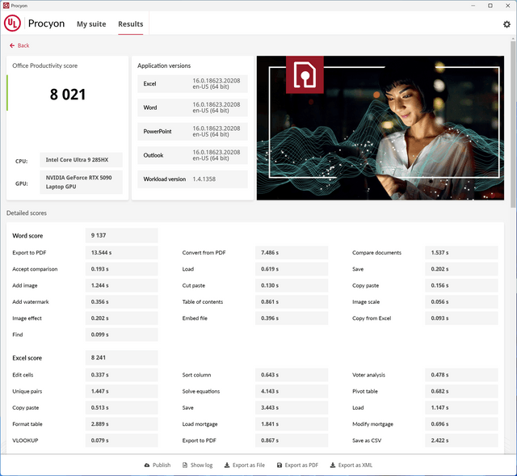Click Add watermark value 0.356 s

click(121, 301)
